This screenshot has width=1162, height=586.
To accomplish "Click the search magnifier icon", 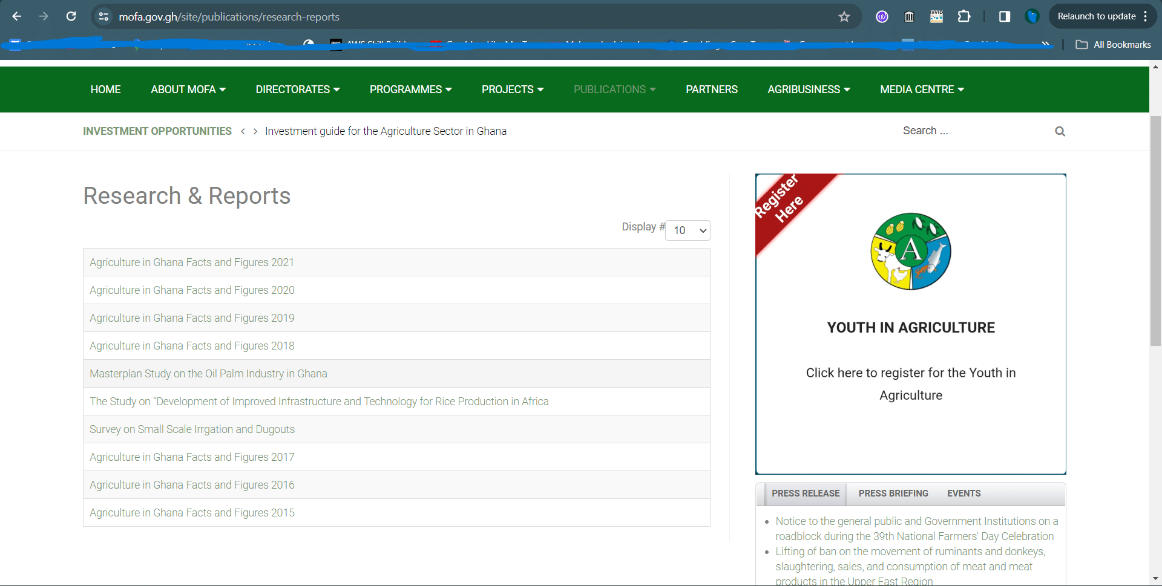I will [x=1060, y=131].
